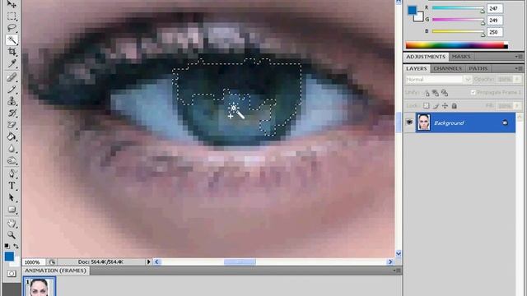Open the Adjustments panel options menu
The image size is (527, 296).
[519, 57]
